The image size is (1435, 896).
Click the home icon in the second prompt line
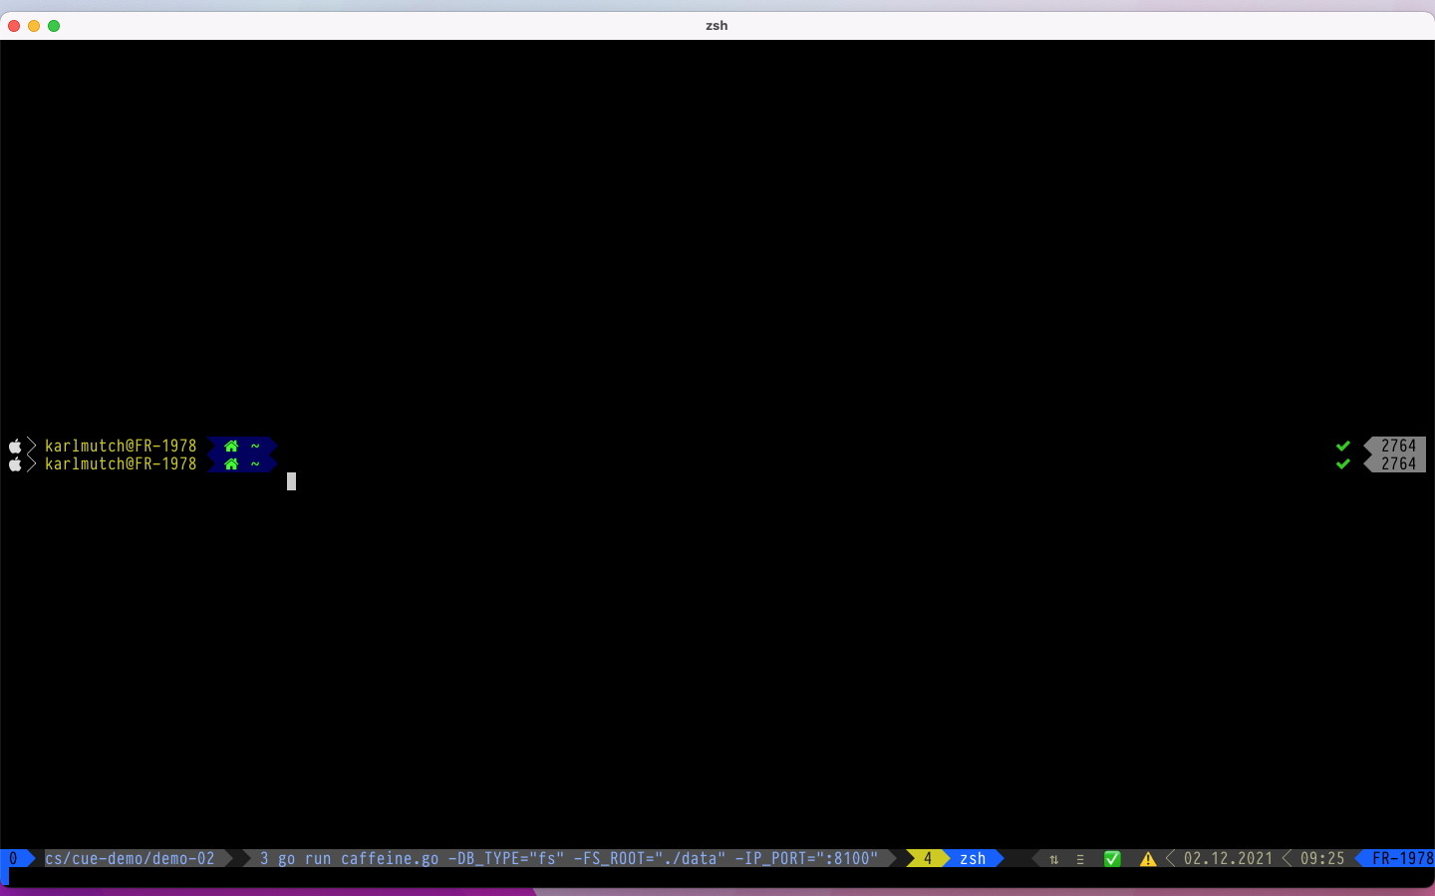coord(230,463)
